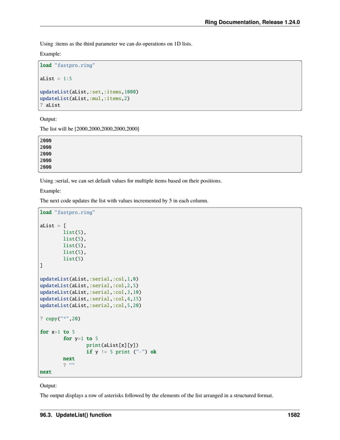Click the line '? copy("*",20)'

click(x=60, y=319)
